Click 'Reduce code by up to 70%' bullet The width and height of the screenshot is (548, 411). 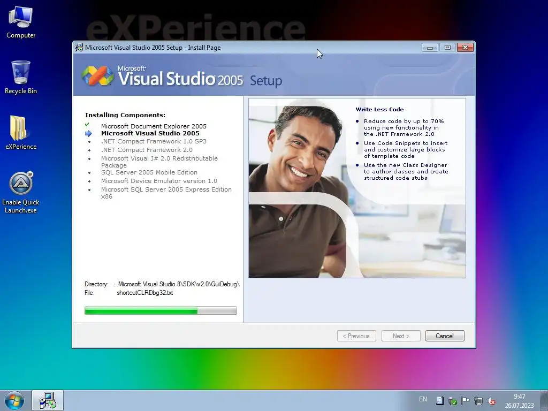(404, 127)
